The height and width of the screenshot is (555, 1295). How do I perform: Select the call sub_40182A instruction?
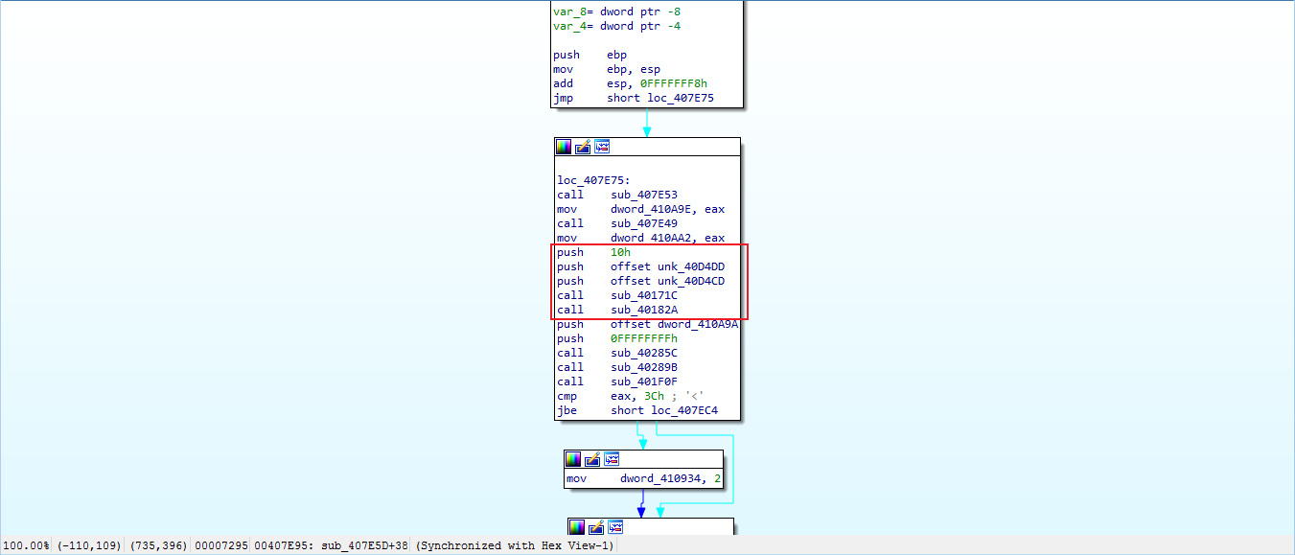pos(616,310)
